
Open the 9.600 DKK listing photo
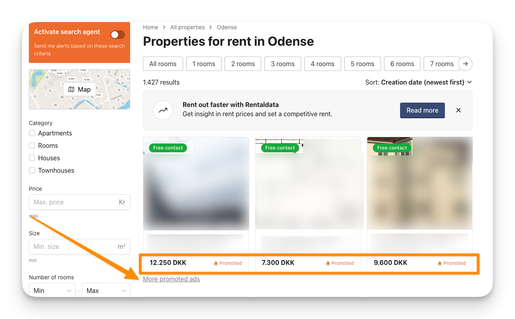[420, 184]
